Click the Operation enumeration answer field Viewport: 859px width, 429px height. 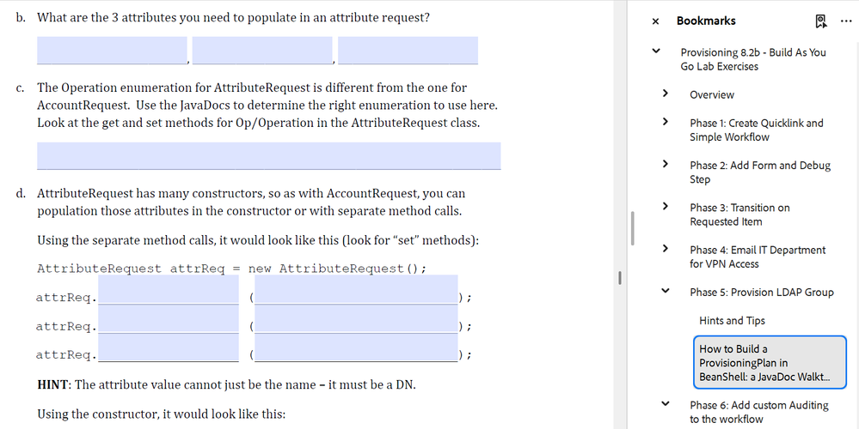pos(268,155)
